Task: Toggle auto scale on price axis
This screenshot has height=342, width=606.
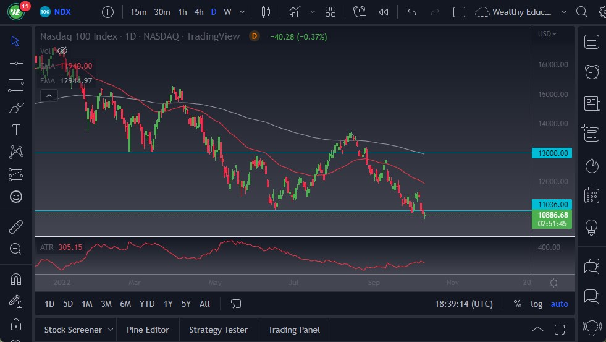Action: click(x=559, y=304)
